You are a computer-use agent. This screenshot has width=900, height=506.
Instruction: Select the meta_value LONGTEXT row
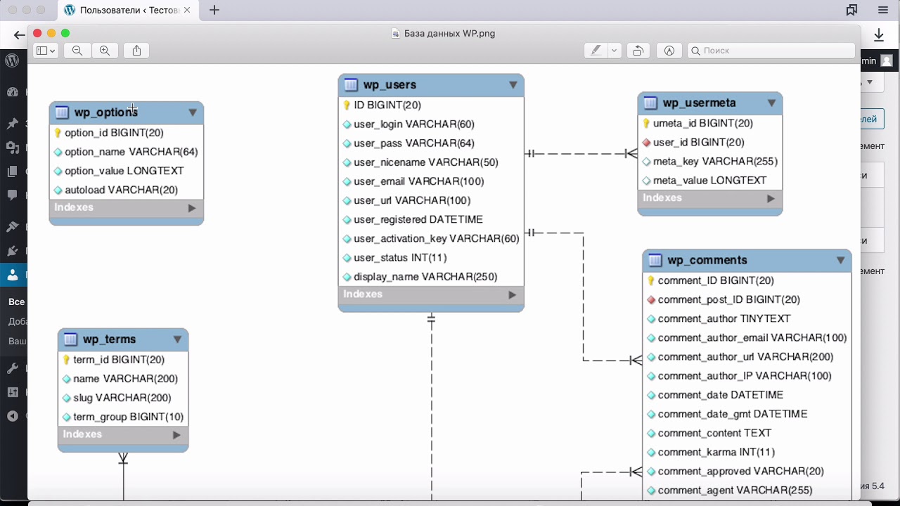tap(710, 181)
